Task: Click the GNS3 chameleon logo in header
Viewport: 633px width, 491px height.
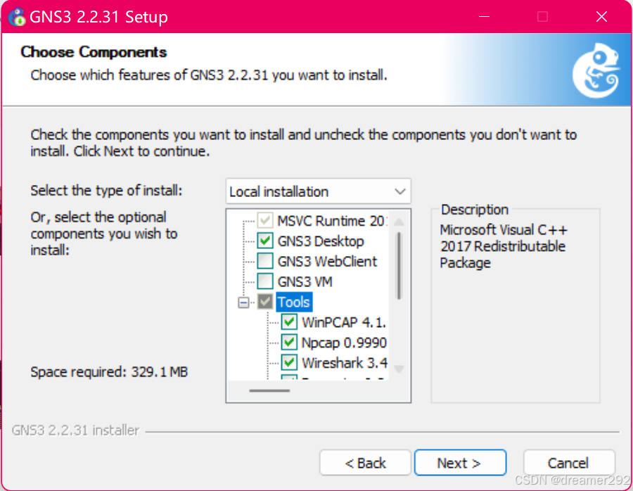Action: (x=596, y=70)
